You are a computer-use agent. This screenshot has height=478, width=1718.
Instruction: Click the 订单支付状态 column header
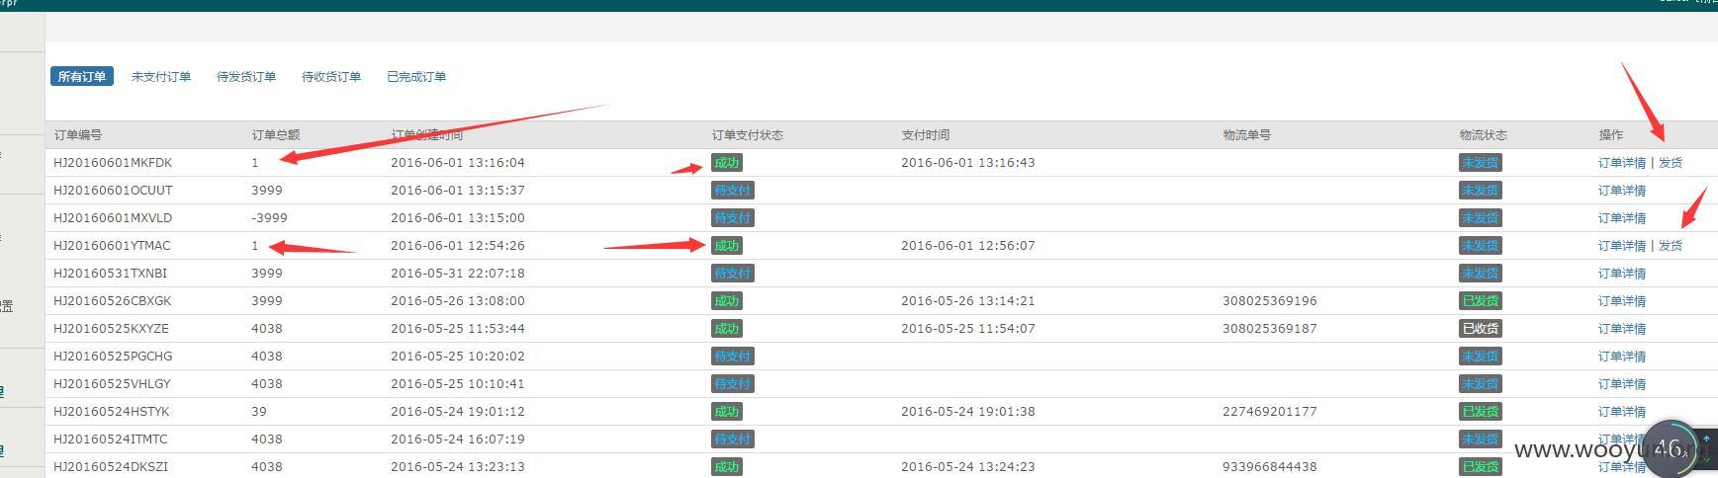748,135
